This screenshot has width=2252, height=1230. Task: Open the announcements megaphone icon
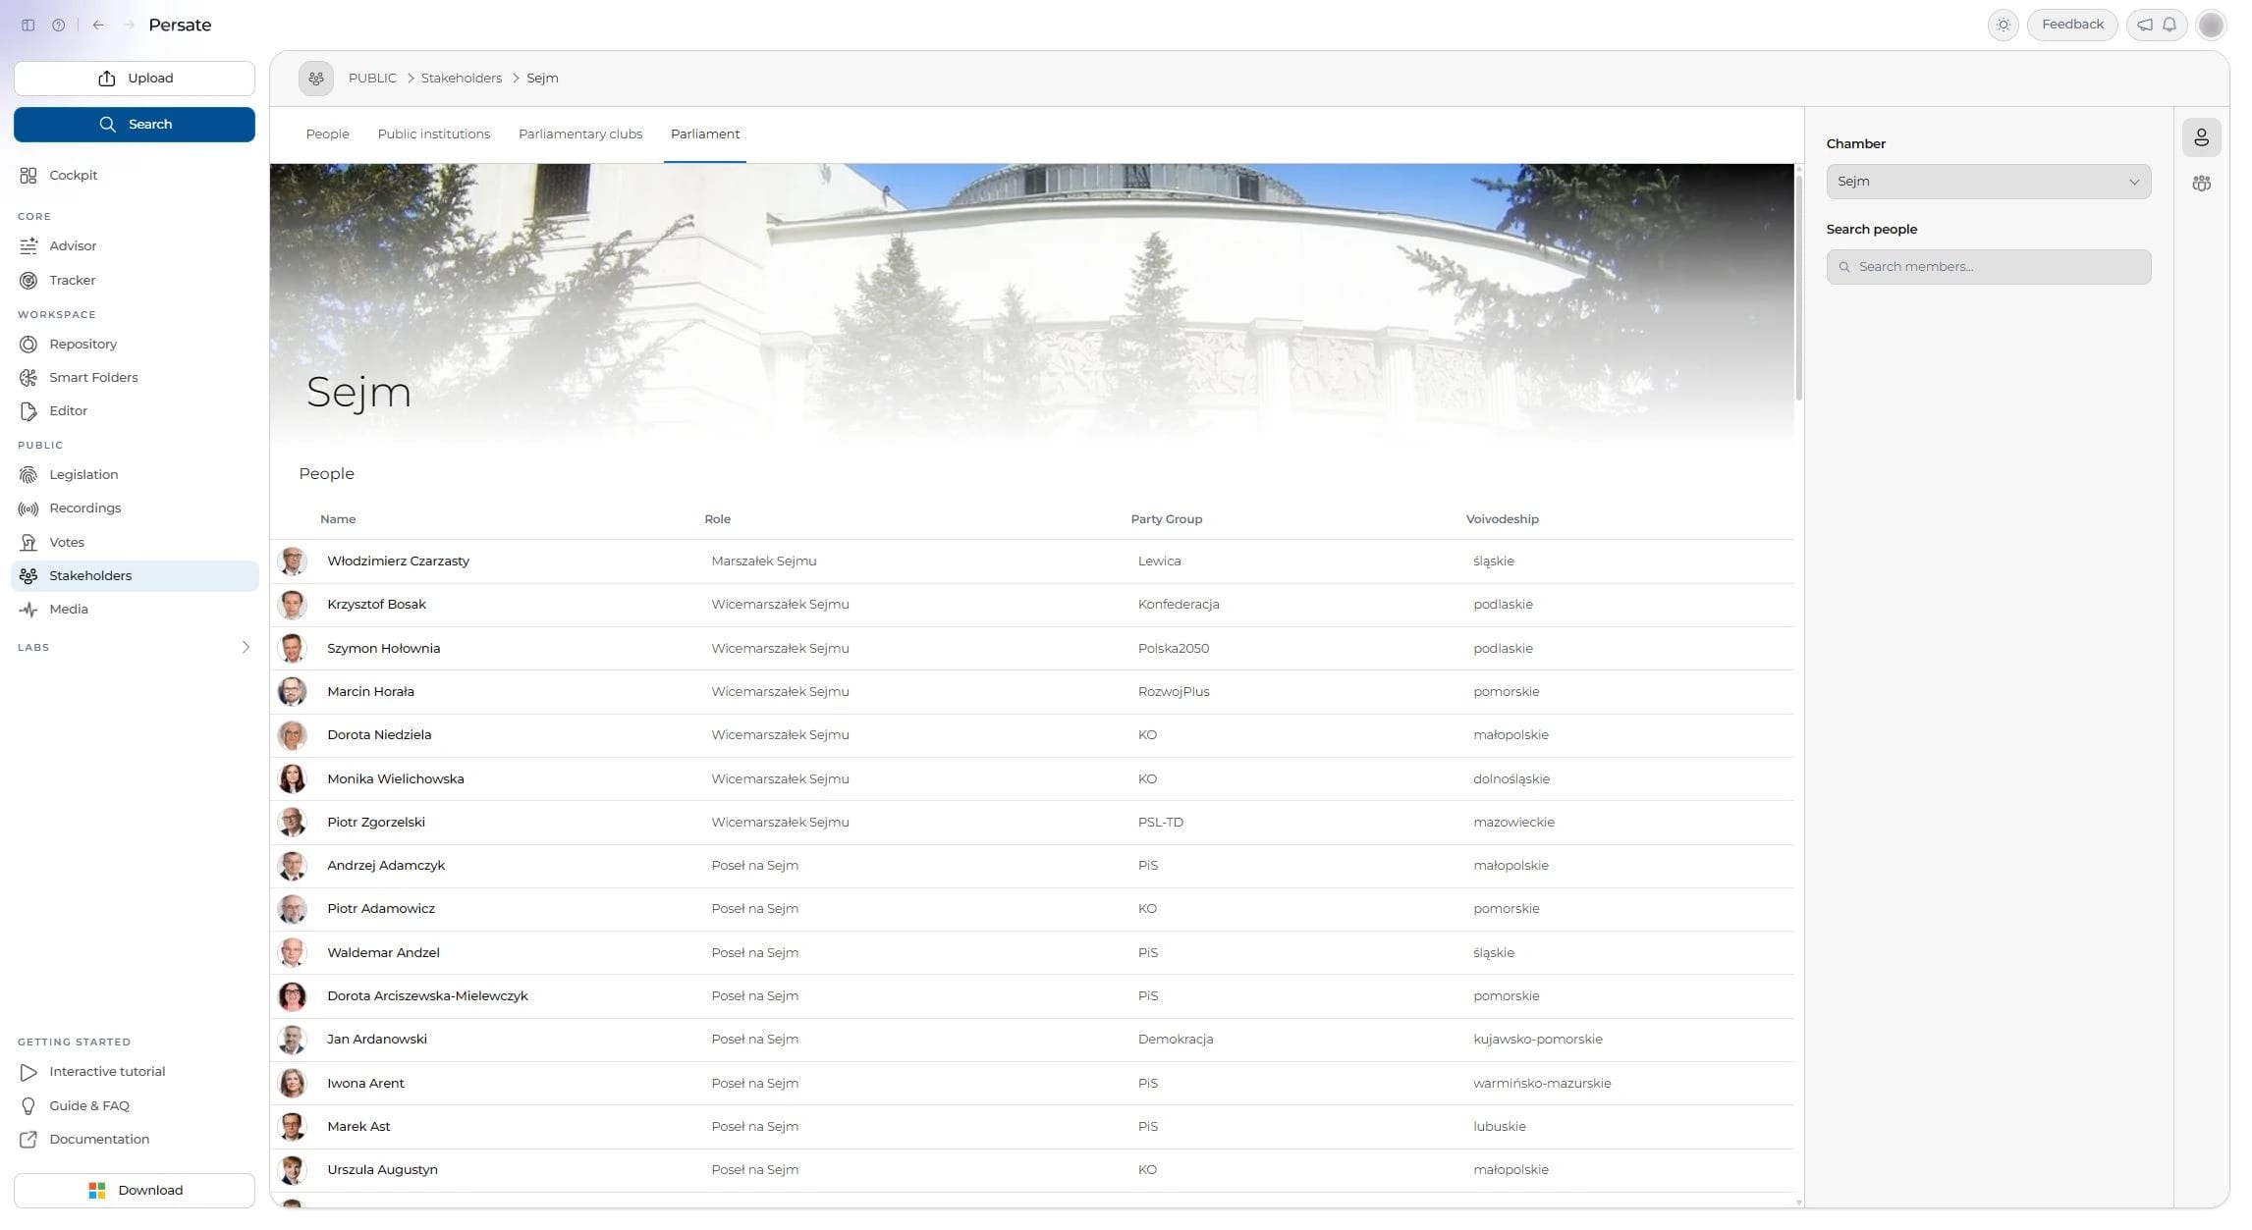pyautogui.click(x=2145, y=26)
